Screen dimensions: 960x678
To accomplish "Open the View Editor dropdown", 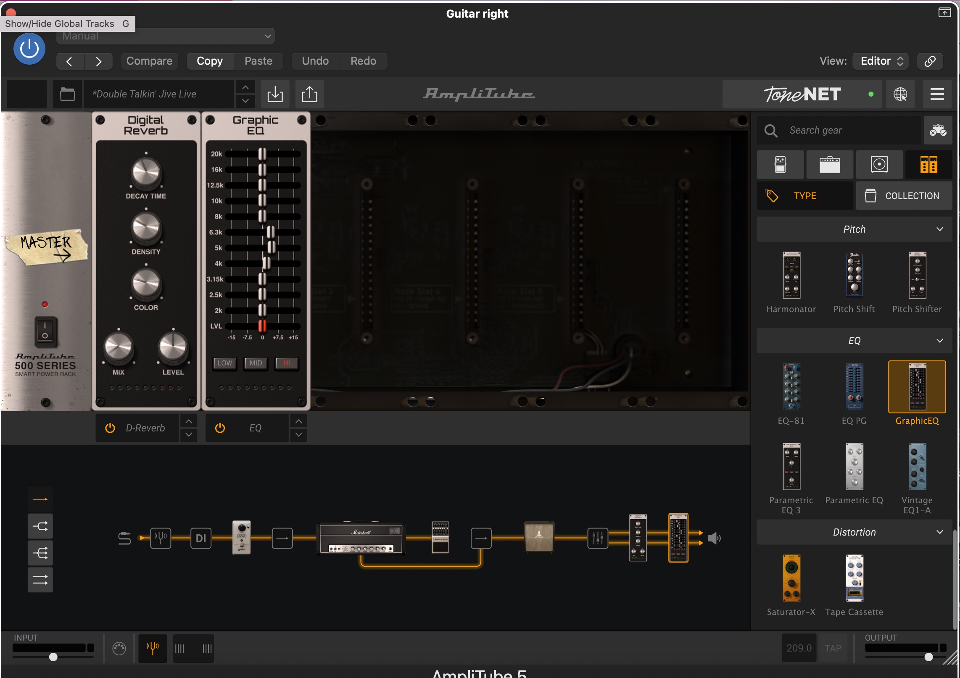I will (881, 61).
